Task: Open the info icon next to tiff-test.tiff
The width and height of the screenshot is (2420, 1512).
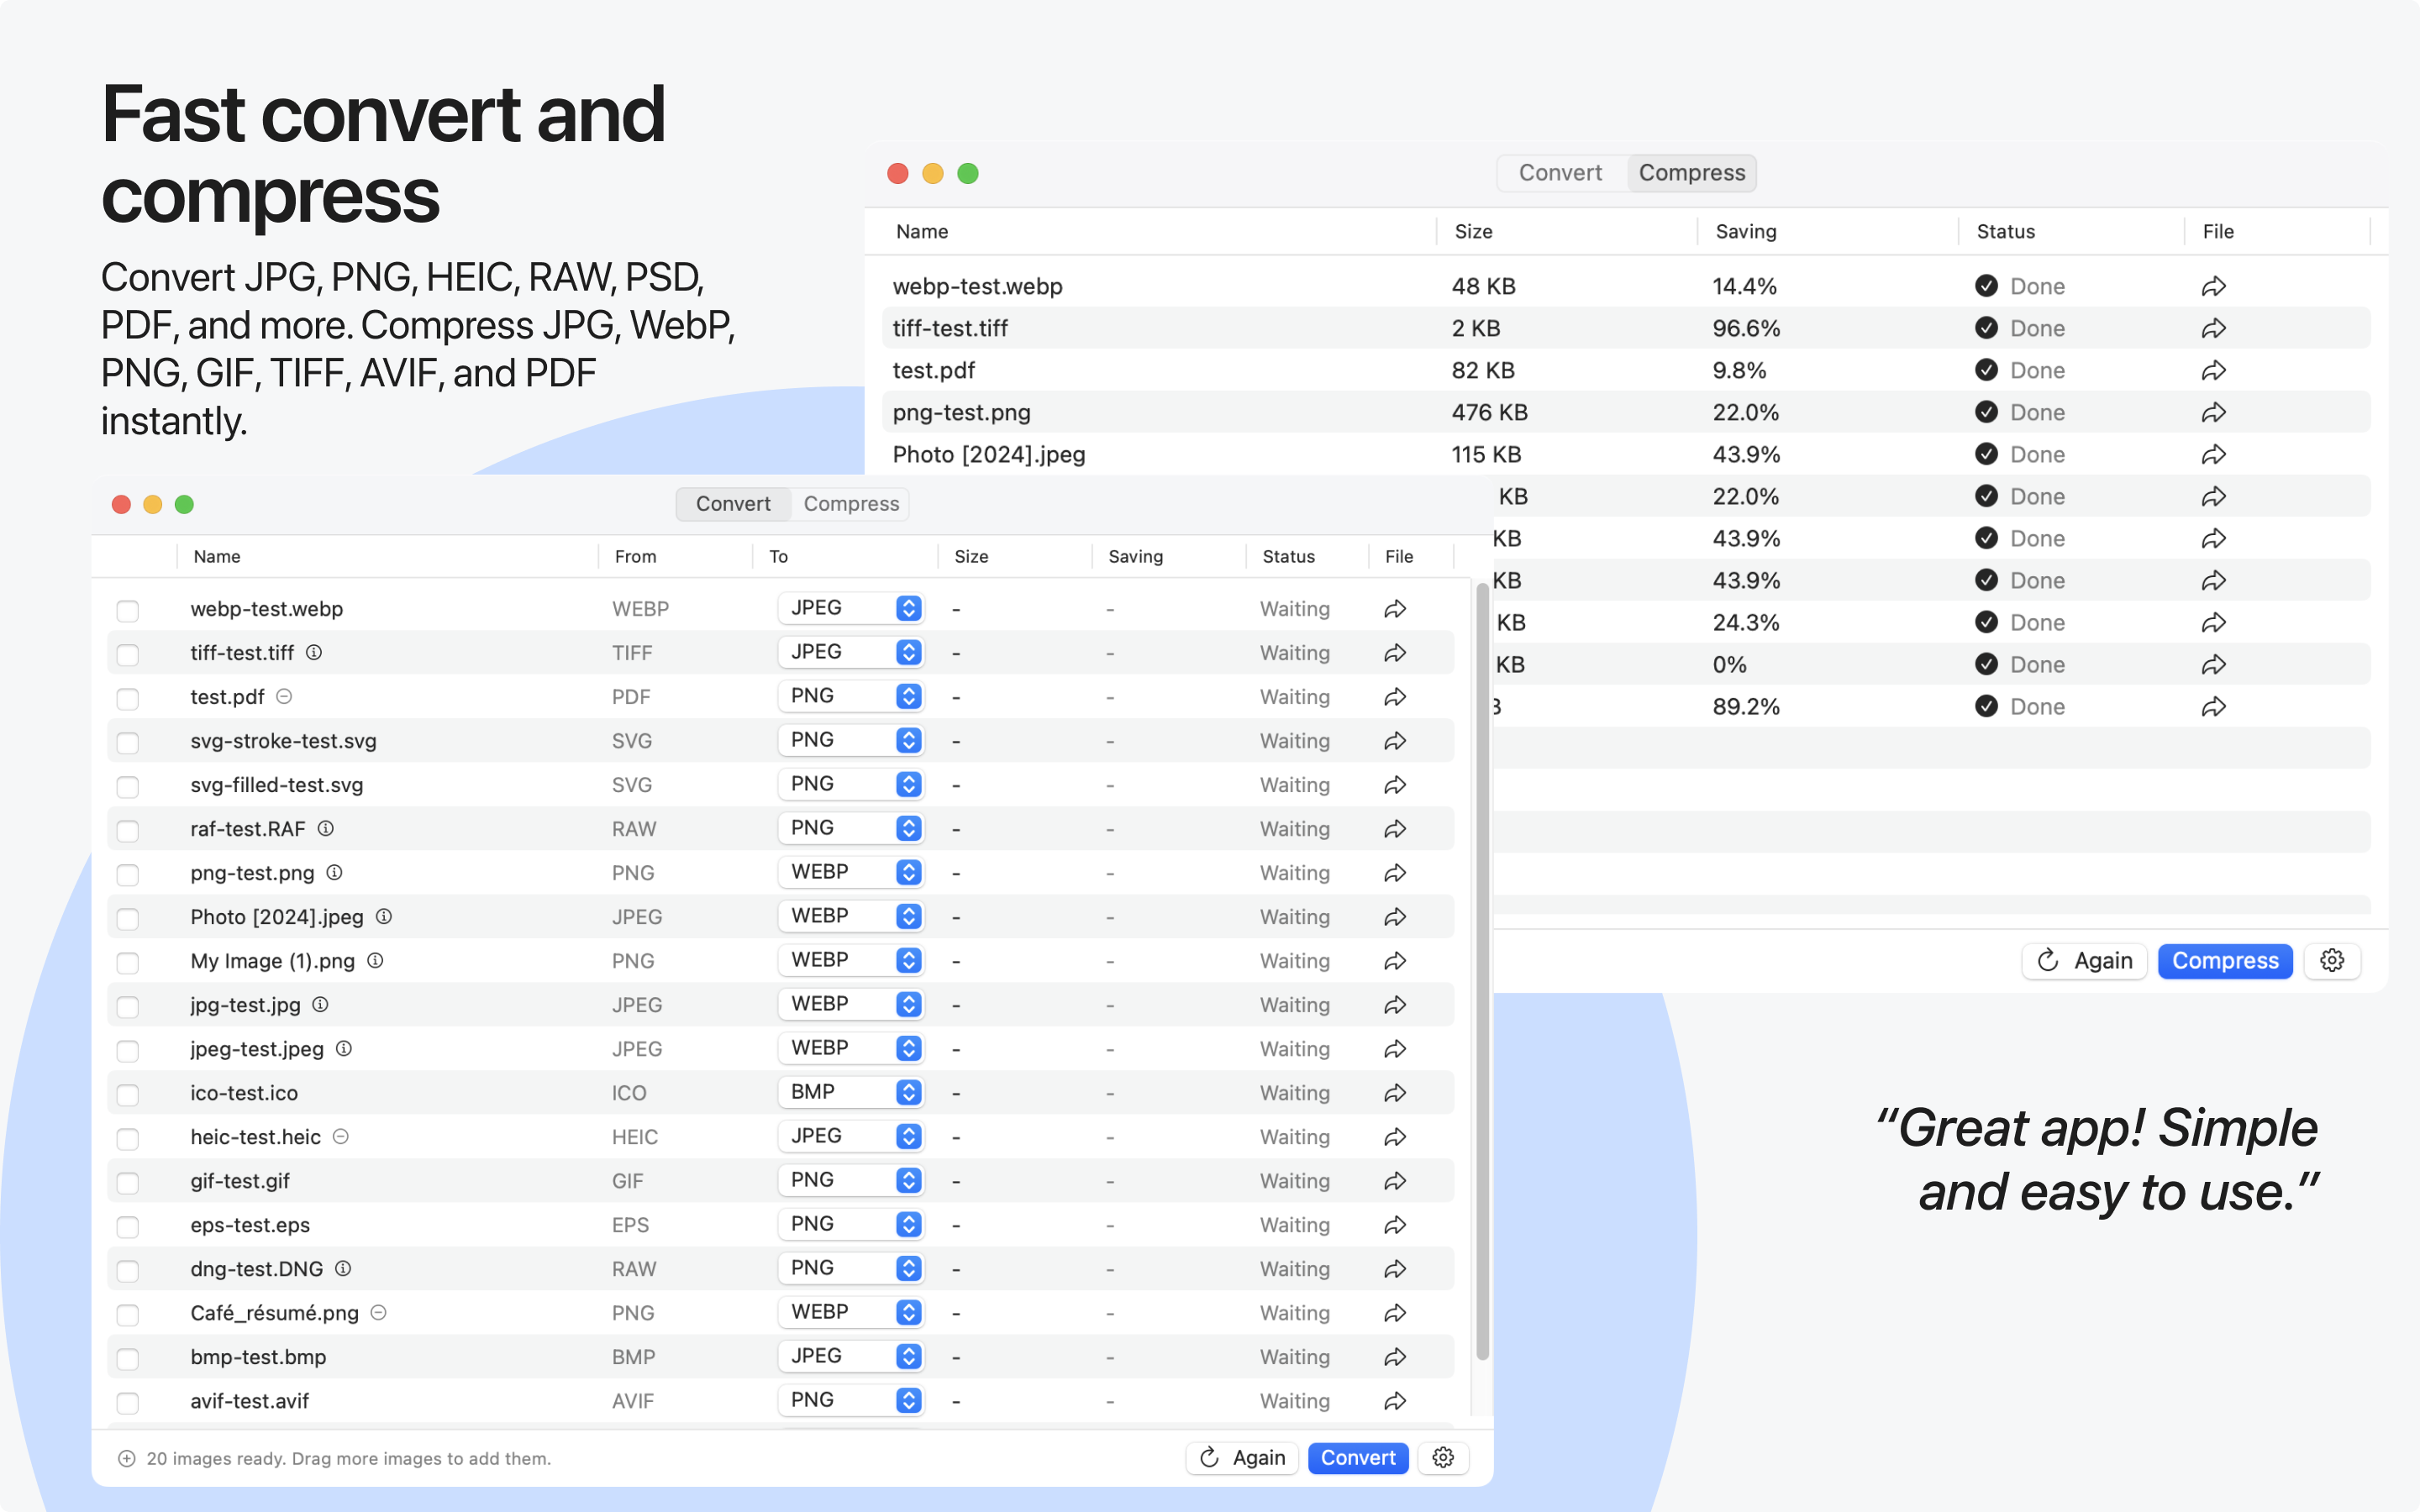Action: point(315,653)
